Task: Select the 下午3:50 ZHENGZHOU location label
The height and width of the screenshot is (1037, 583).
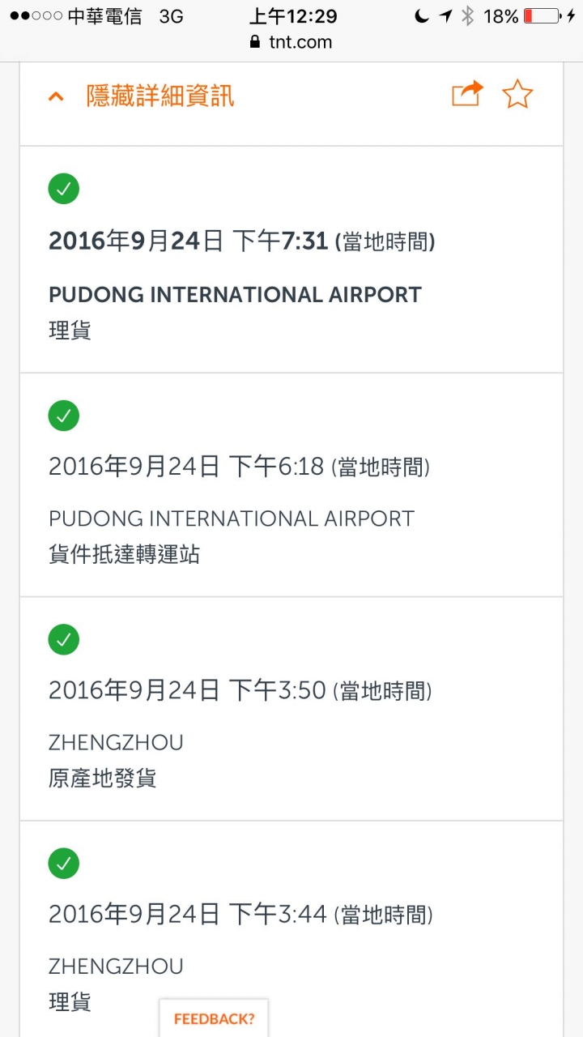Action: (x=116, y=742)
